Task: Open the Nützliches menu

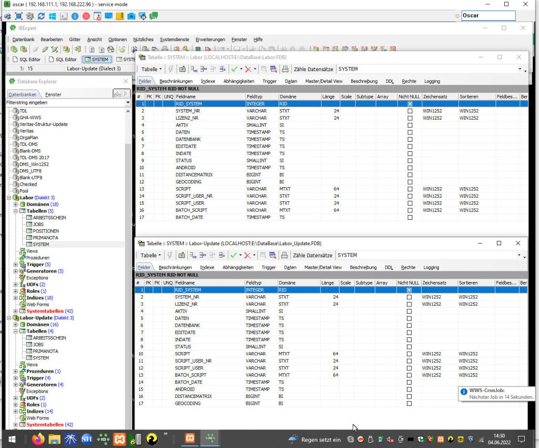Action: (143, 40)
